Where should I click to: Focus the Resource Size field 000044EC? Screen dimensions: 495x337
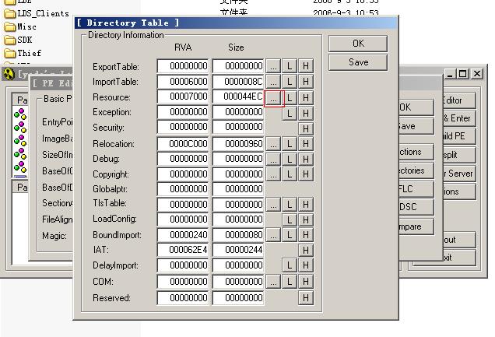point(238,97)
